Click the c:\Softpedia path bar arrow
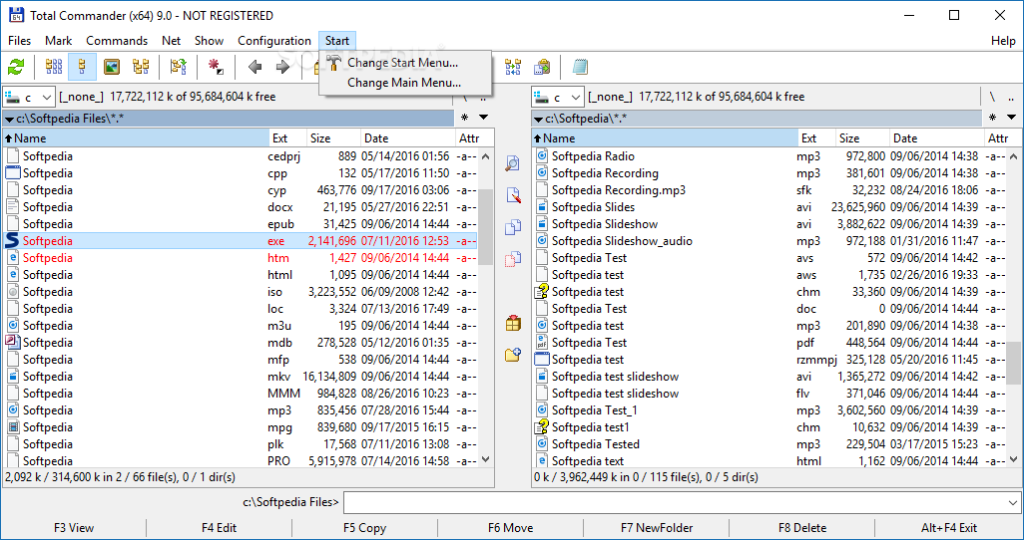 pos(538,119)
